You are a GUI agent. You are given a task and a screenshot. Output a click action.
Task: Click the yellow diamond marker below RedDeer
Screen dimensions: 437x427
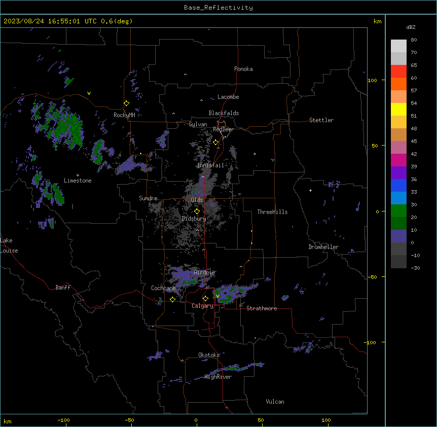(x=216, y=143)
